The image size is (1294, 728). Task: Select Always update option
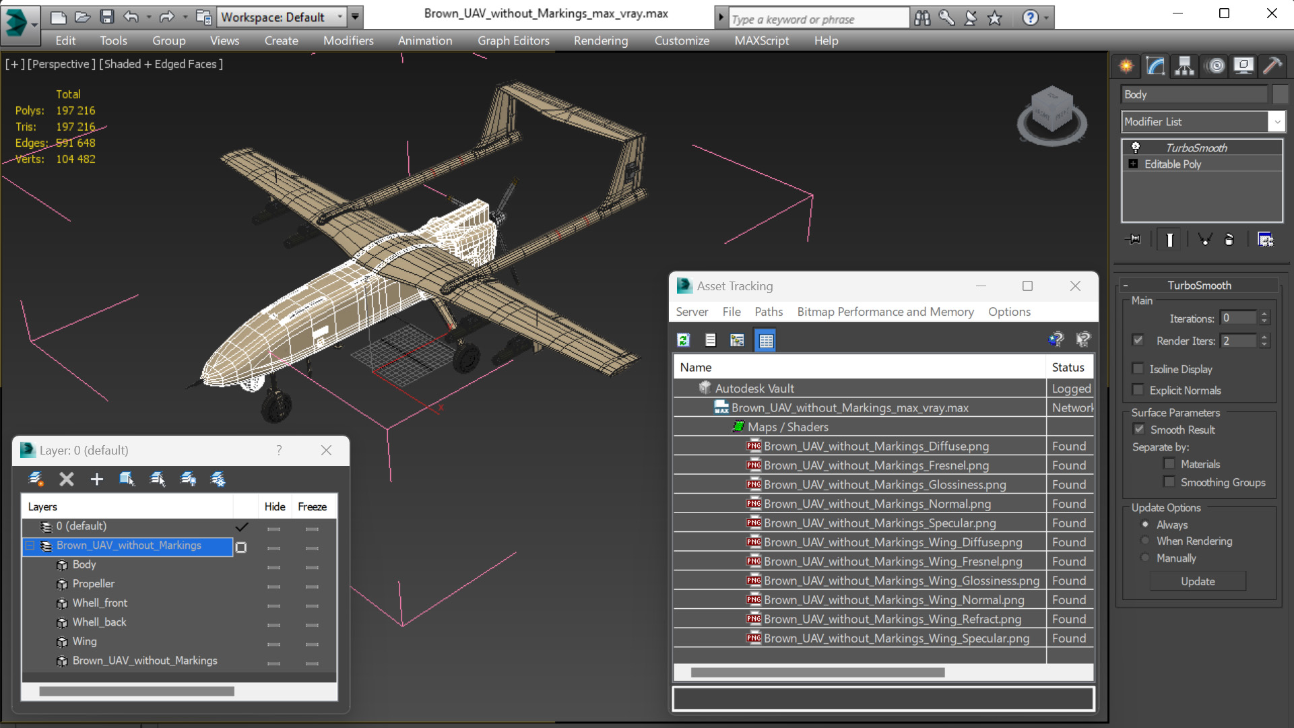coord(1145,524)
